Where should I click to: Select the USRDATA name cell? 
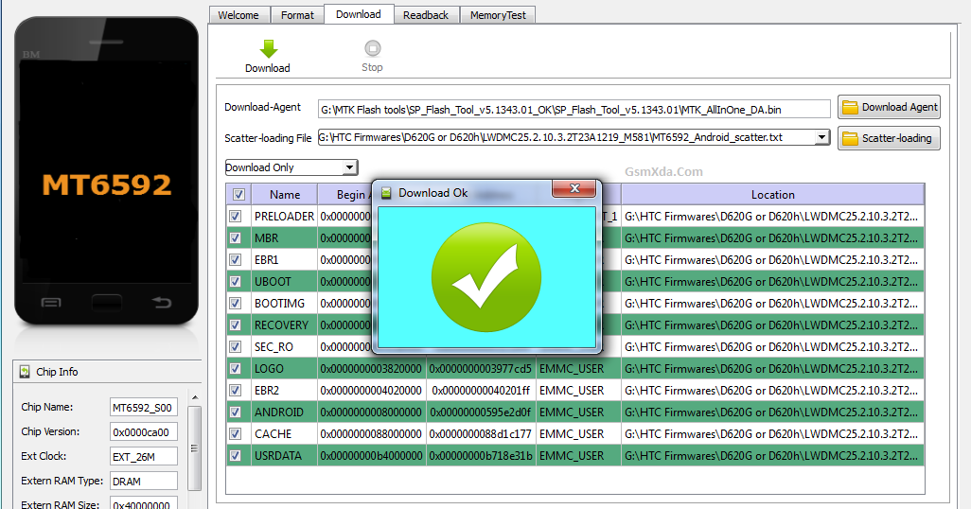tap(284, 455)
